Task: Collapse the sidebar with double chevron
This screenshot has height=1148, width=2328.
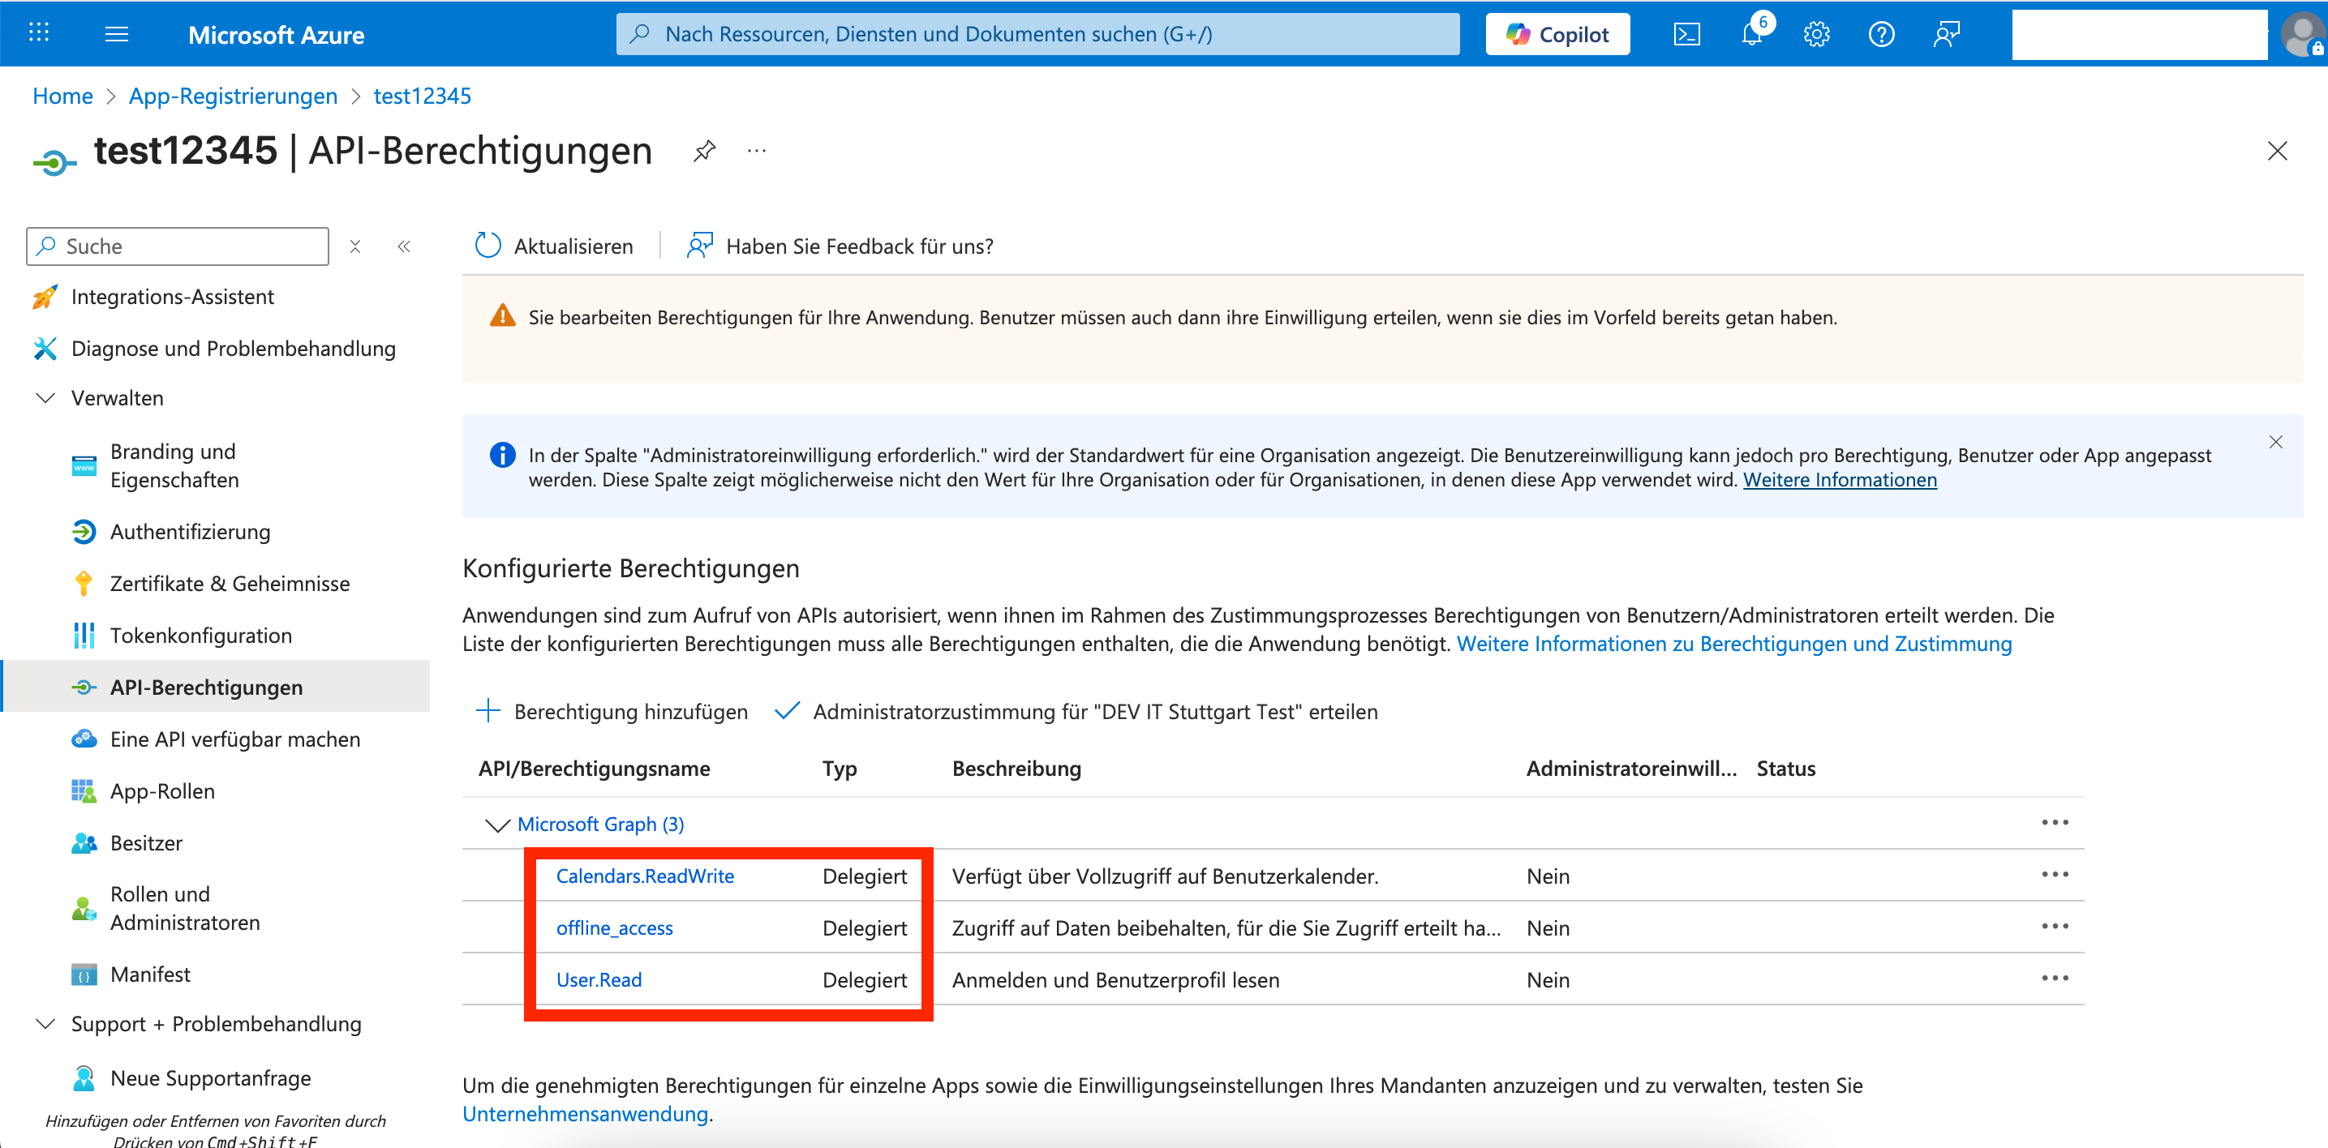Action: click(x=404, y=246)
